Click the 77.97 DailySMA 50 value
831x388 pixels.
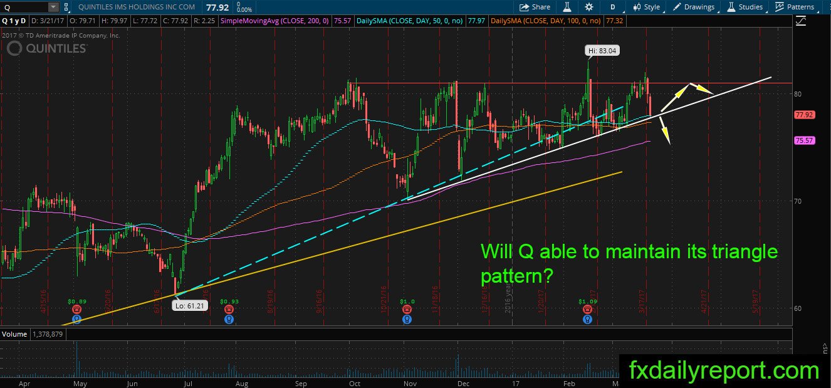(x=478, y=21)
